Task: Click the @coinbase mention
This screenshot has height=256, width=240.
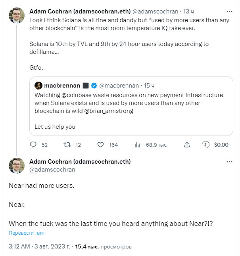Action: (77, 95)
